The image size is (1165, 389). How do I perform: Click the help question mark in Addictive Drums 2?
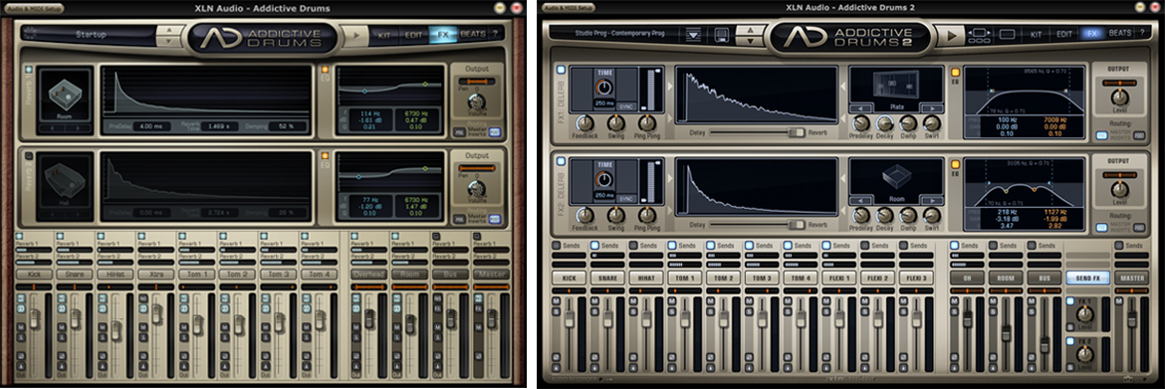click(x=1142, y=34)
